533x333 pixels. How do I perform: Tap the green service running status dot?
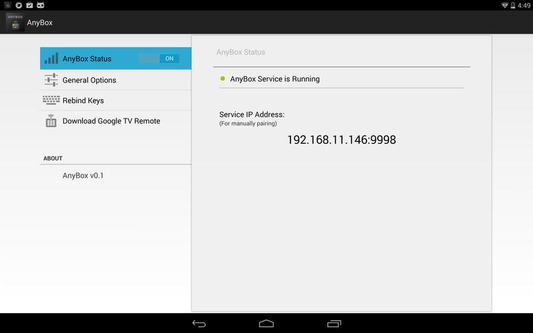[x=223, y=79]
